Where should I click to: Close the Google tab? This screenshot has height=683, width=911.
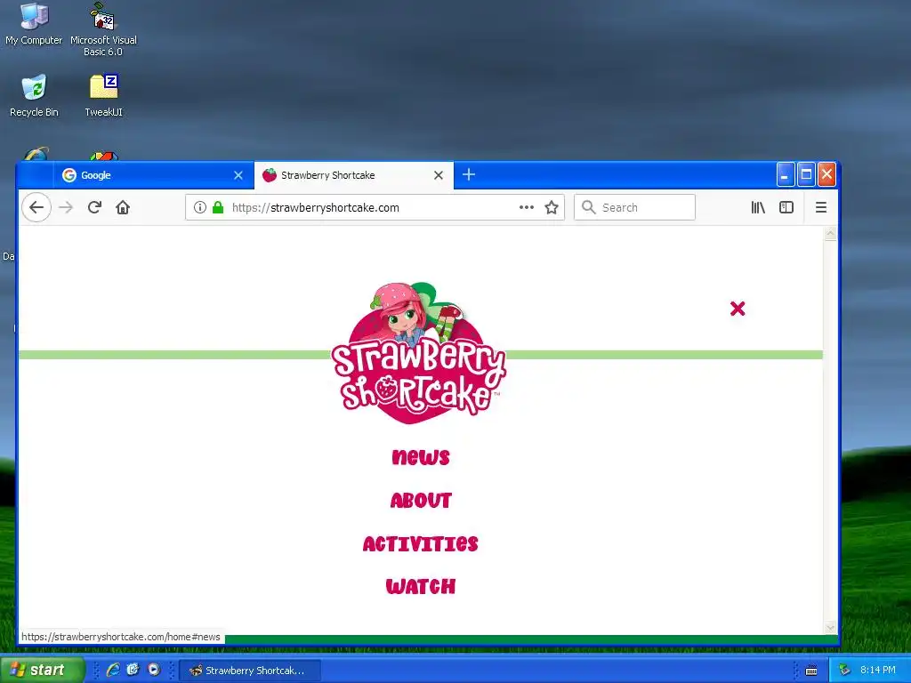[x=238, y=175]
